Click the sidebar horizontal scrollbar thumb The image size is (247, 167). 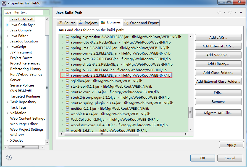tap(24, 147)
